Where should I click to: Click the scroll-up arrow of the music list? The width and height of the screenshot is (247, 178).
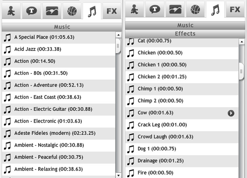119,35
